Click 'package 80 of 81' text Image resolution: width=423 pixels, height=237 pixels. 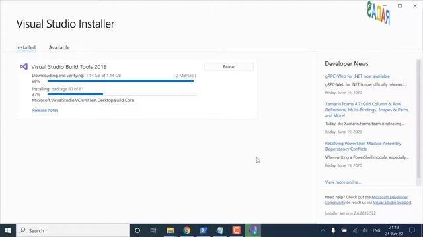tap(67, 89)
